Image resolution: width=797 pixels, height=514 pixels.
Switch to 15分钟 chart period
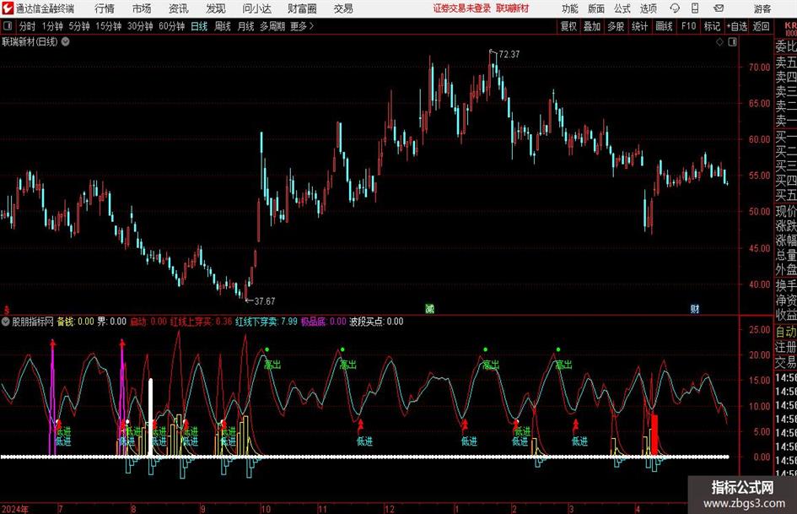coord(109,26)
